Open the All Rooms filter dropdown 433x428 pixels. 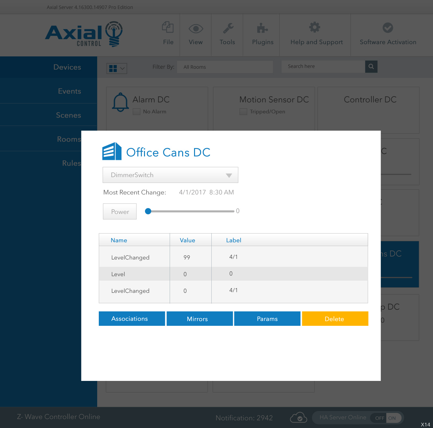click(x=225, y=67)
